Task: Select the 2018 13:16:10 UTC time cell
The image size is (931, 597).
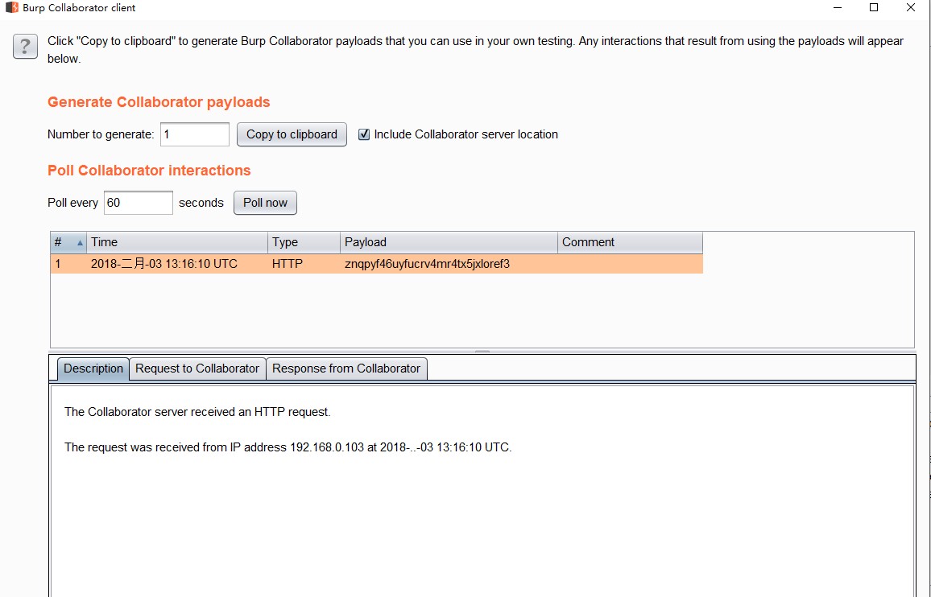Action: 177,264
